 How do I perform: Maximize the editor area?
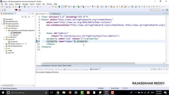[167, 13]
